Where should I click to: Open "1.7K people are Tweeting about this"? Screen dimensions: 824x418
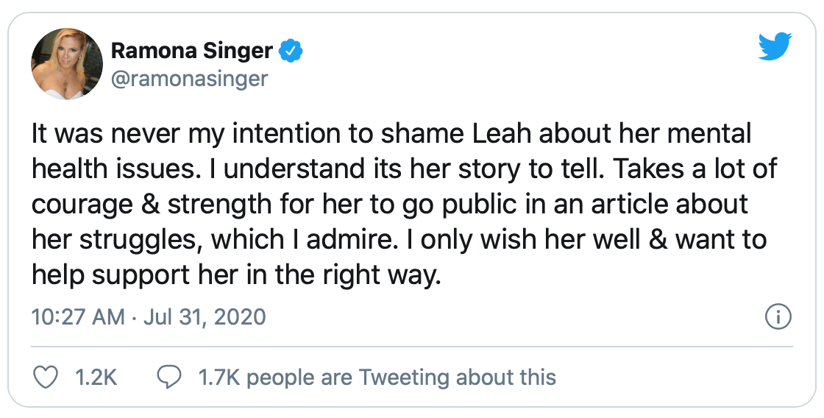pos(377,378)
